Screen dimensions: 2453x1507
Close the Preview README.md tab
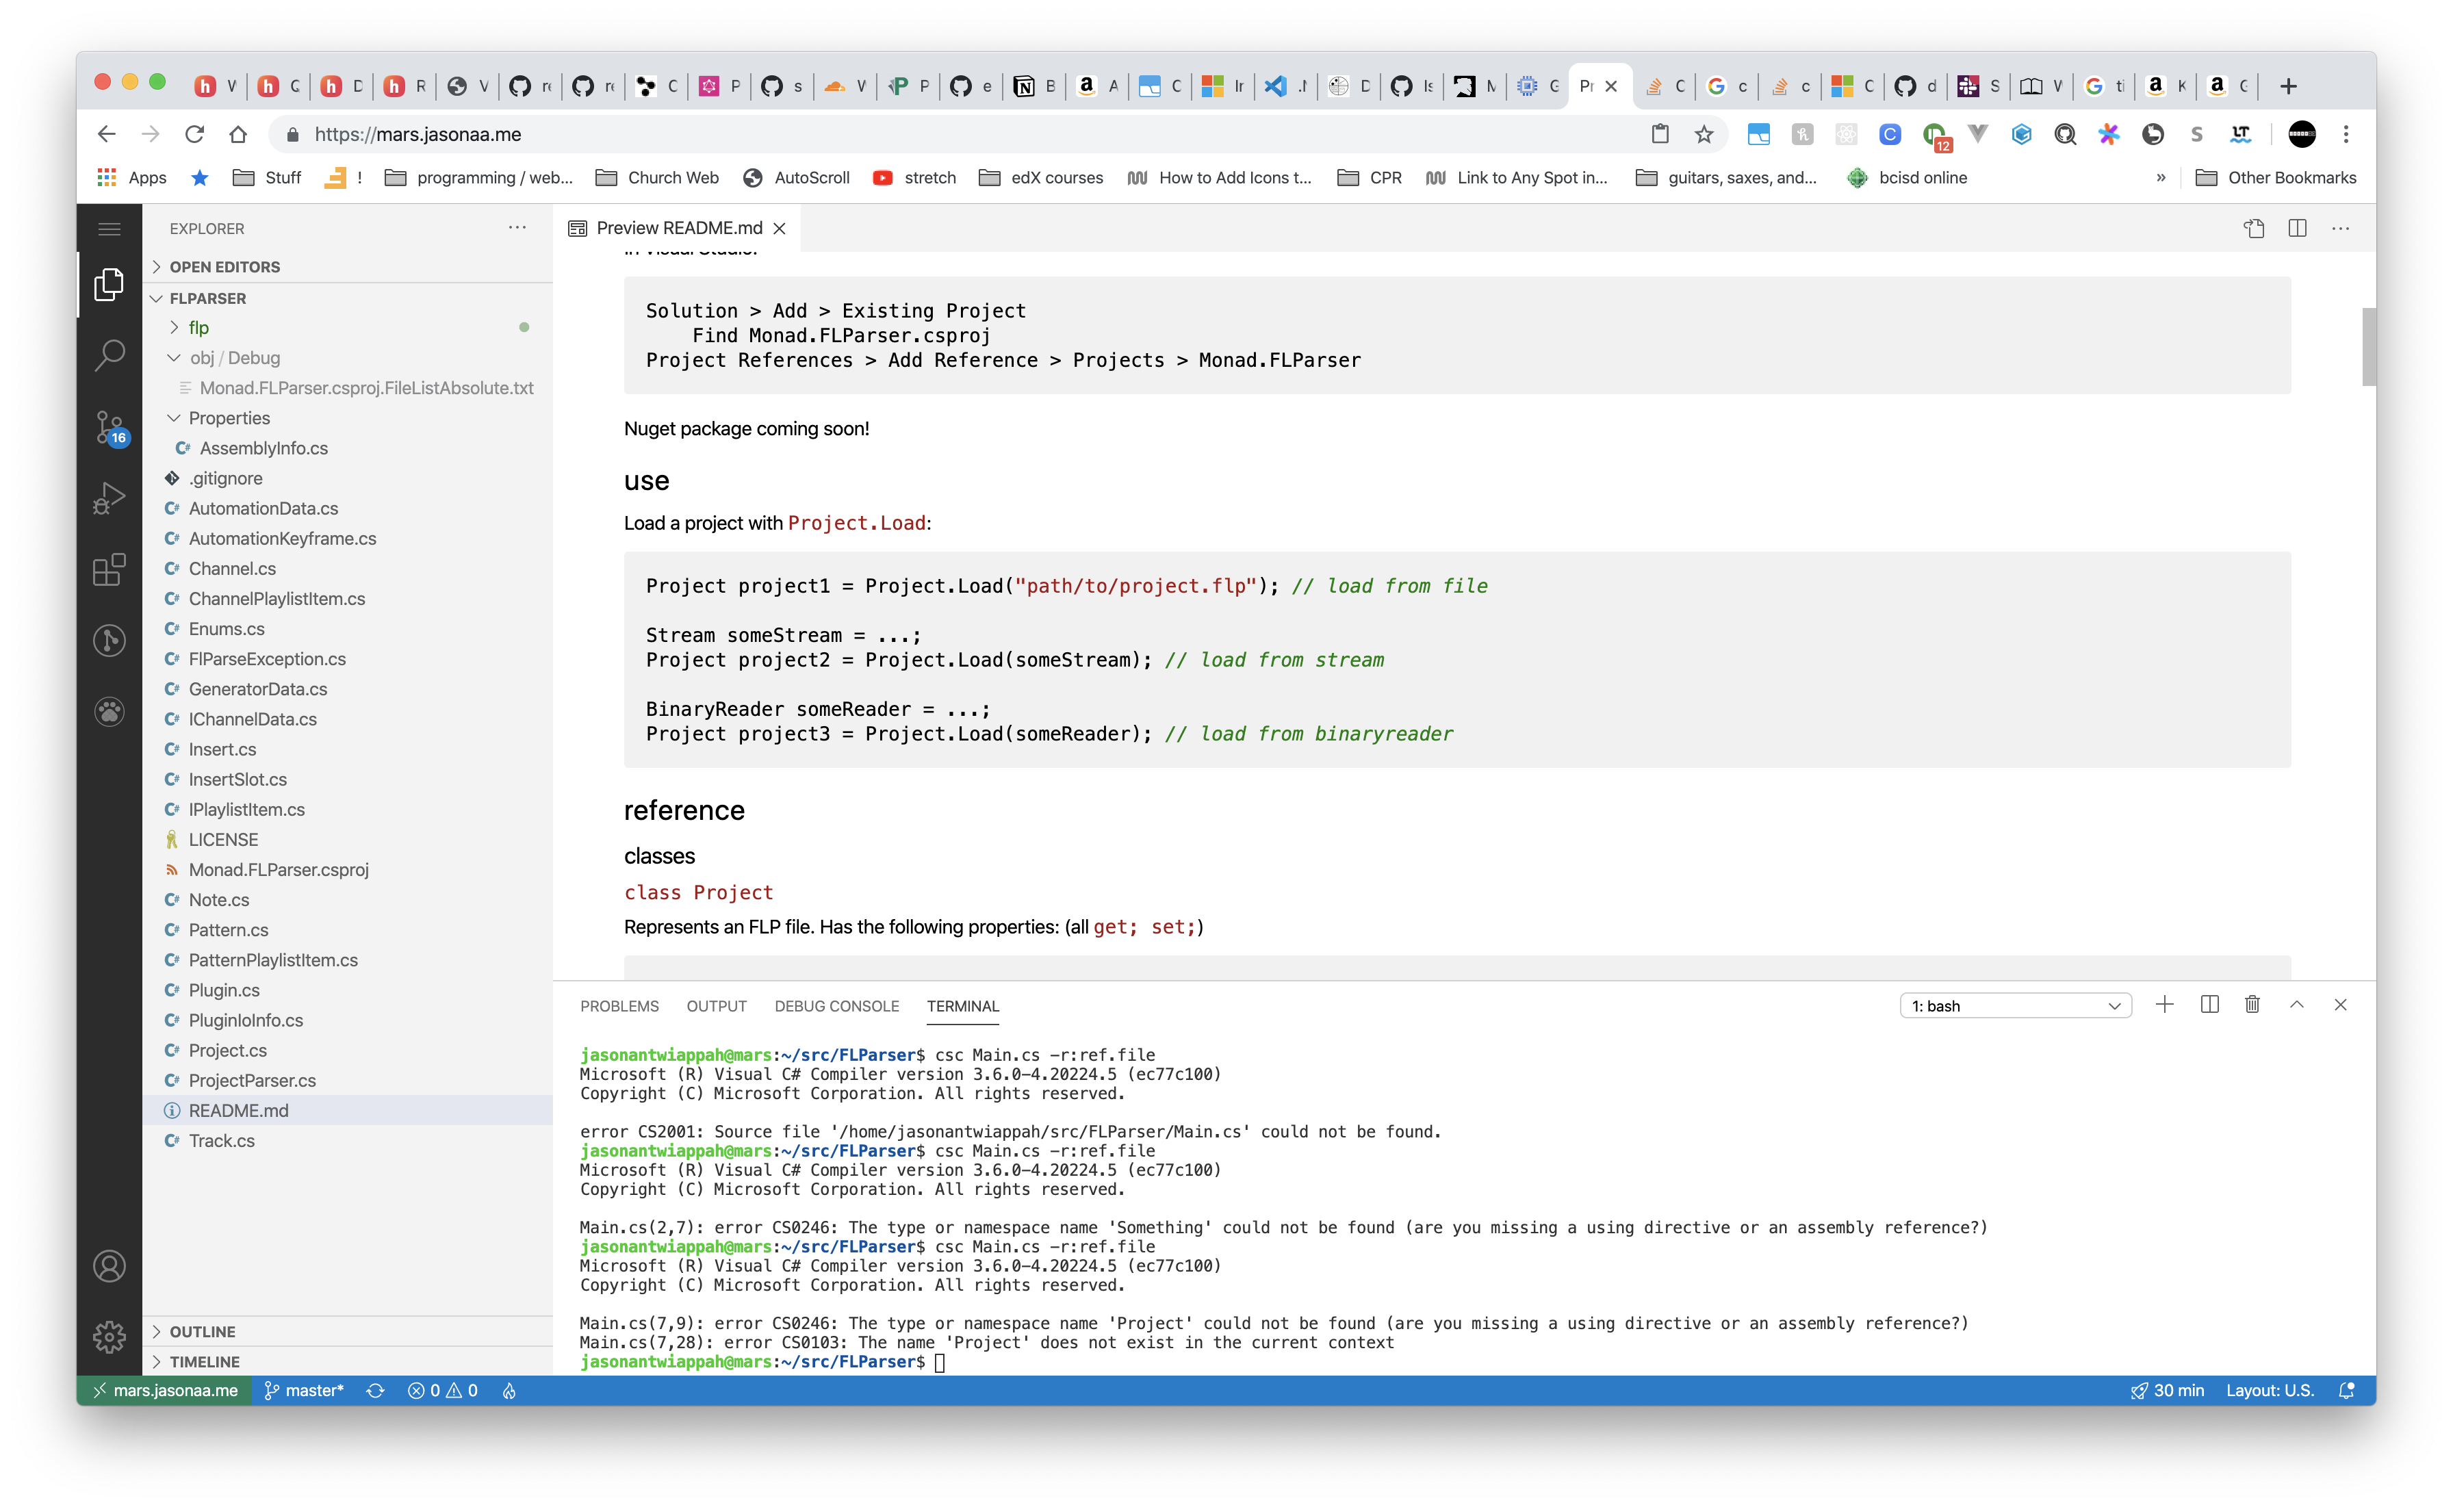click(x=780, y=229)
